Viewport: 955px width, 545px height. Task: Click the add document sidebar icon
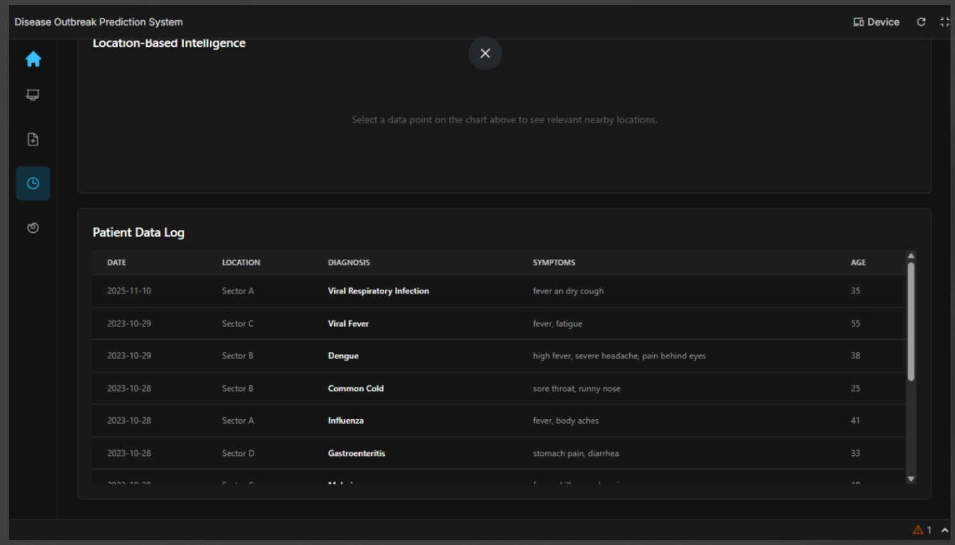click(x=33, y=139)
